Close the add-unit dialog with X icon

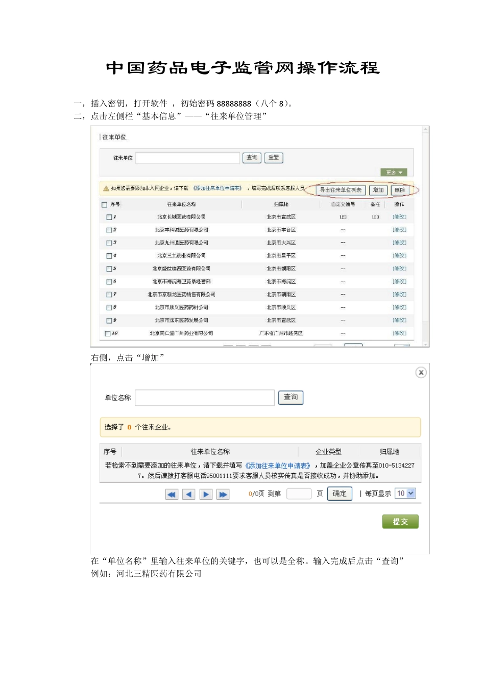(x=421, y=373)
